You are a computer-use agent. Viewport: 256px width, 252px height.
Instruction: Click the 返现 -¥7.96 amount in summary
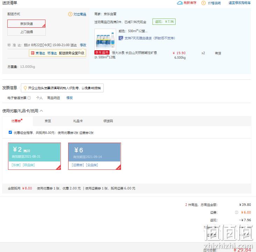coord(245,220)
